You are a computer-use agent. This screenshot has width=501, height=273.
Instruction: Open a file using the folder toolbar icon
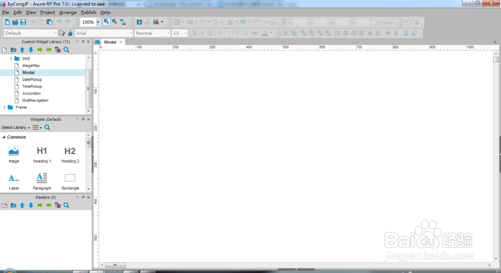(x=15, y=22)
